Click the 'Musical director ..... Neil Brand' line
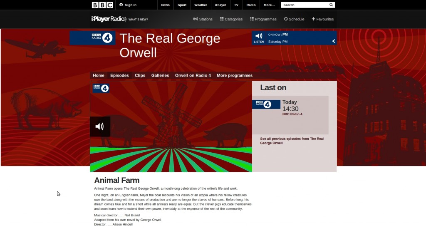 click(117, 215)
